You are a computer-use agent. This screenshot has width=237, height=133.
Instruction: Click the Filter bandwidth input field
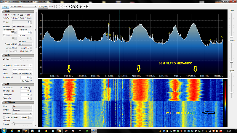(9, 32)
